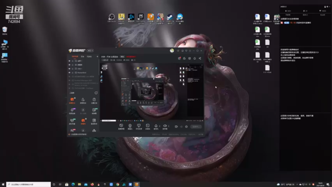Select the first orange scene tab
The height and width of the screenshot is (187, 332).
75,57
